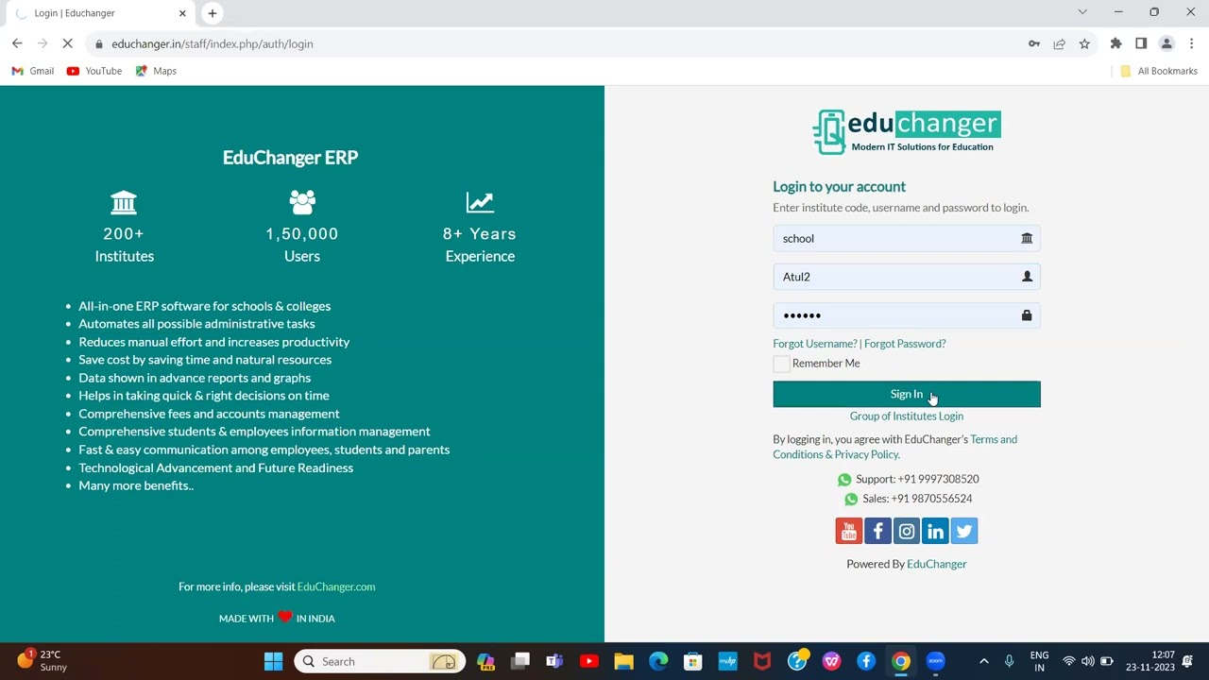Open the Facebook social icon
The width and height of the screenshot is (1209, 680).
[877, 531]
